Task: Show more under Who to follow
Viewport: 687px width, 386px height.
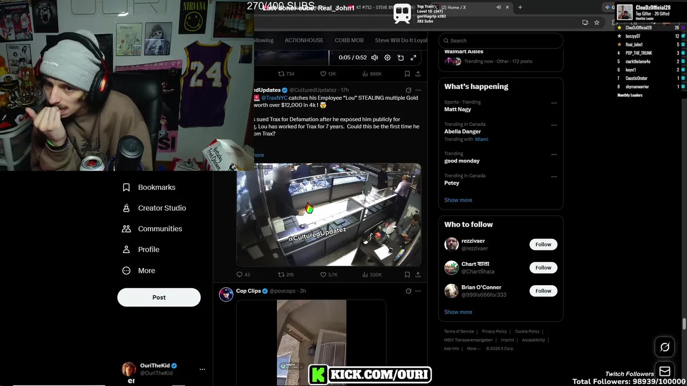Action: pos(458,312)
